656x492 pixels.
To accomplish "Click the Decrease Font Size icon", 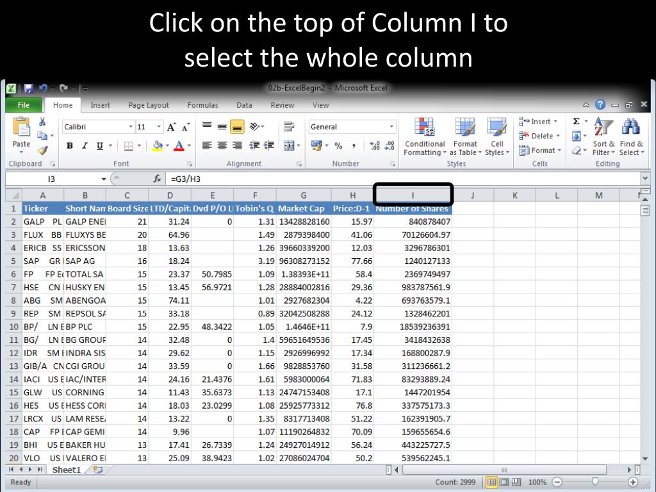I will [x=186, y=127].
